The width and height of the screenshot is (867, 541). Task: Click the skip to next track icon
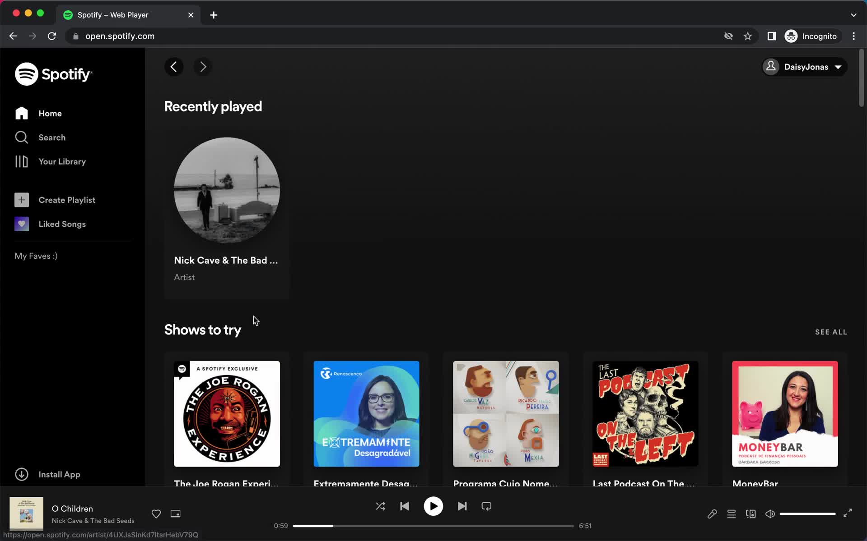pyautogui.click(x=461, y=506)
